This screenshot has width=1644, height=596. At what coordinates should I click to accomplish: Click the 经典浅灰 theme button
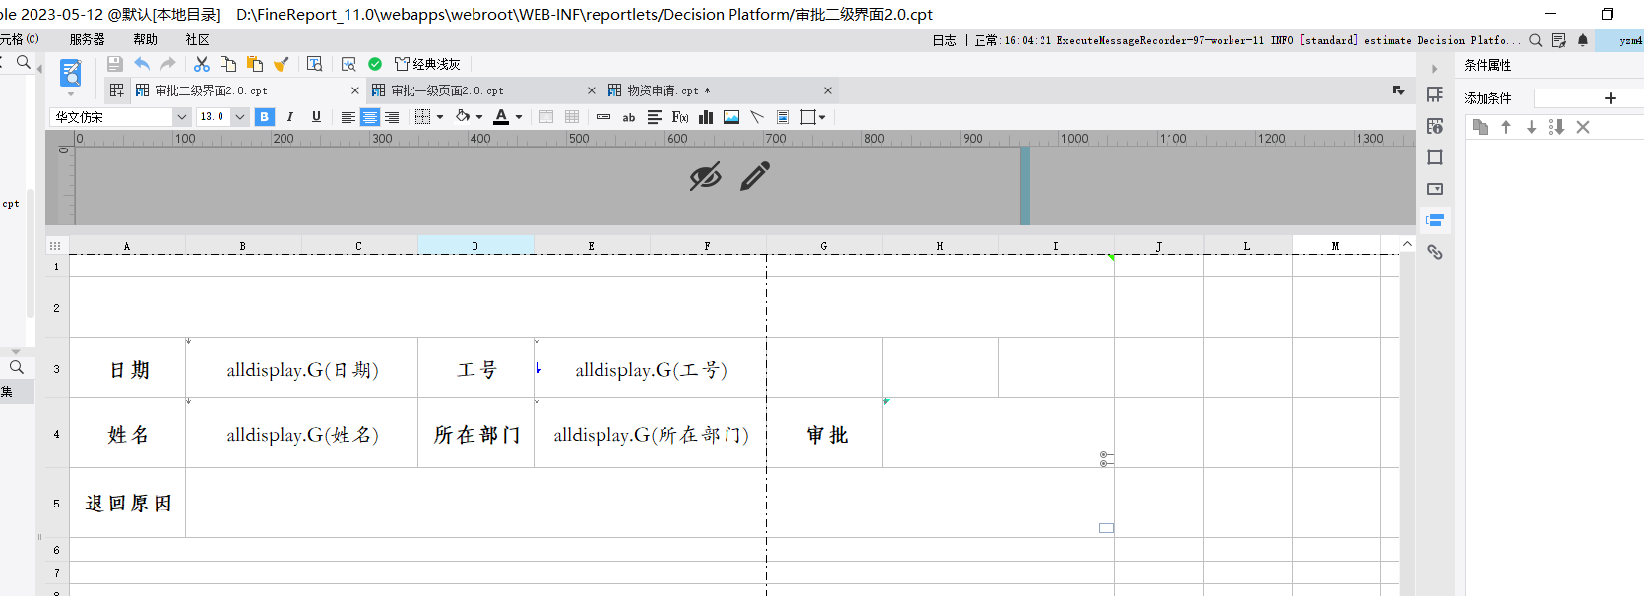427,64
